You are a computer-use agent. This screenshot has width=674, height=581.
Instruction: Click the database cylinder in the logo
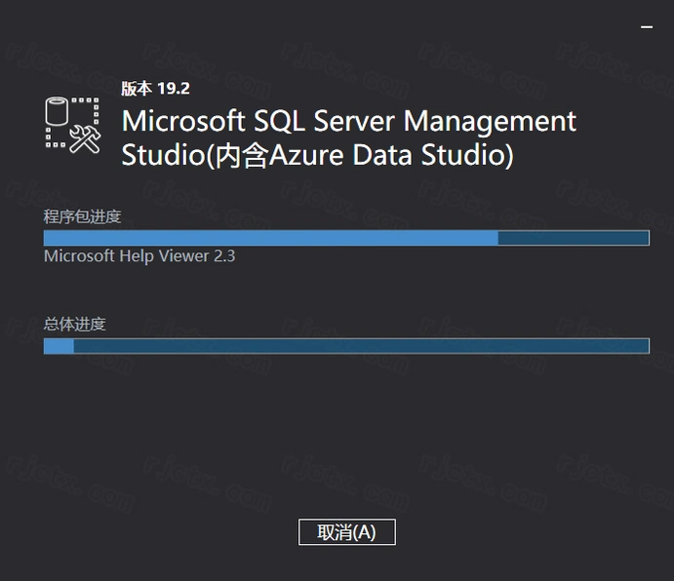(57, 111)
